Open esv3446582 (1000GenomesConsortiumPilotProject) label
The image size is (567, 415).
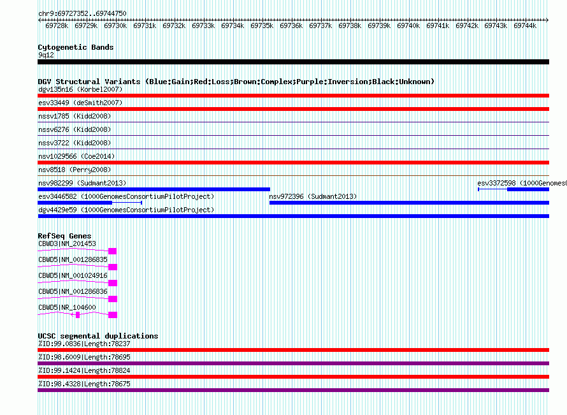126,196
